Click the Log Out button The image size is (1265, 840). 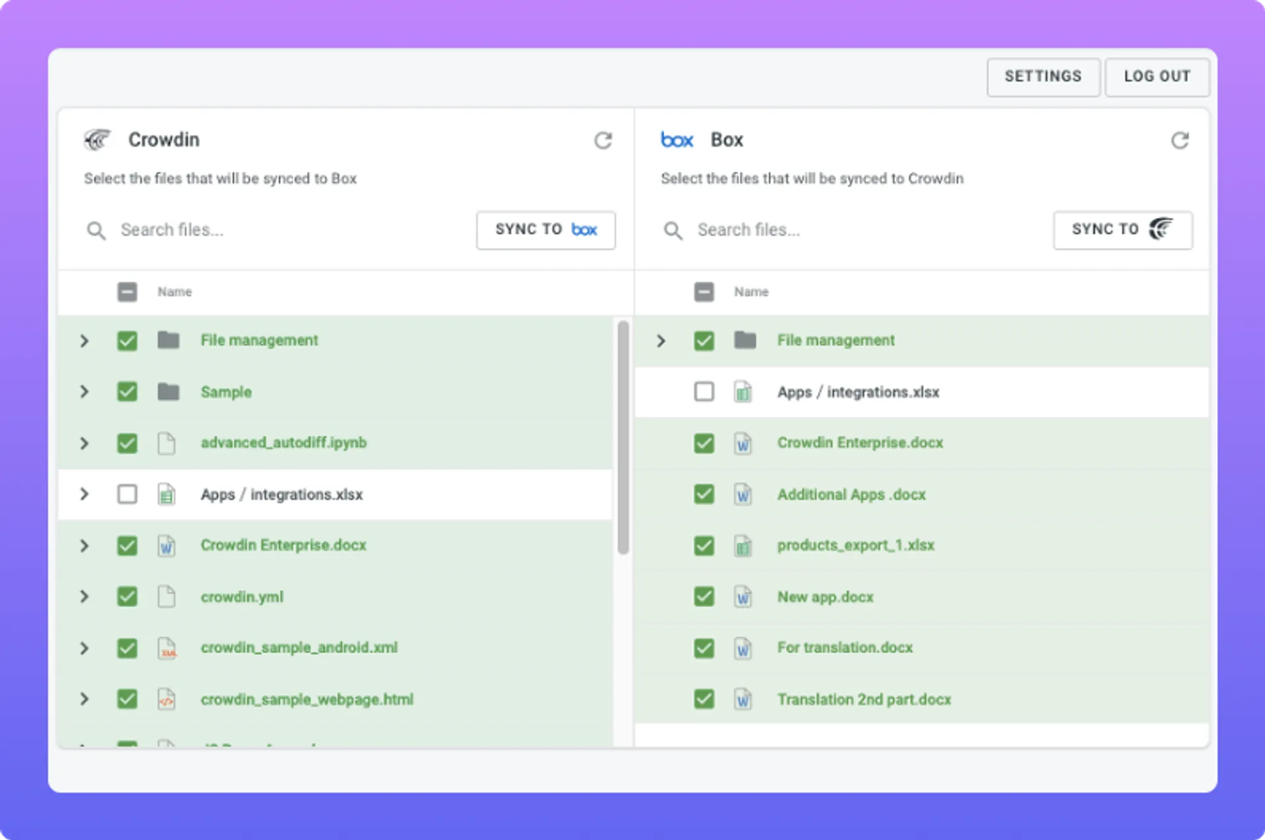tap(1157, 77)
